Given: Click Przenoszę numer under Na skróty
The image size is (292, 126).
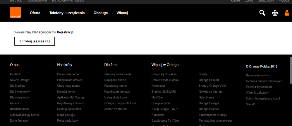Looking at the screenshot, I should point(68,74).
